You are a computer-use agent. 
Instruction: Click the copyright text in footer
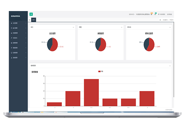(169, 110)
